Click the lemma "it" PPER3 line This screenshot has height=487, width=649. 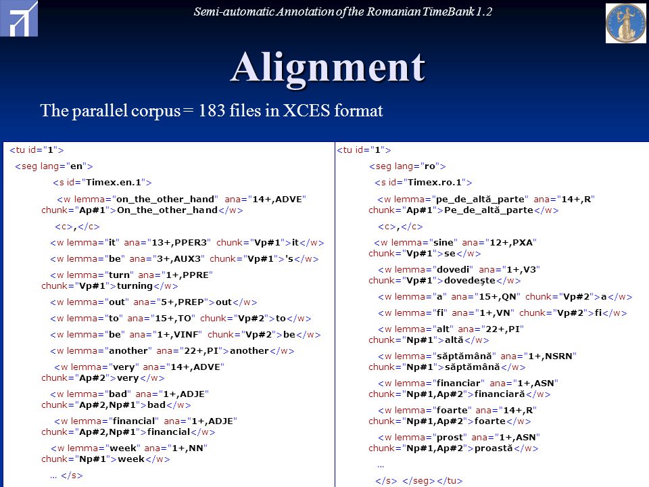(187, 243)
